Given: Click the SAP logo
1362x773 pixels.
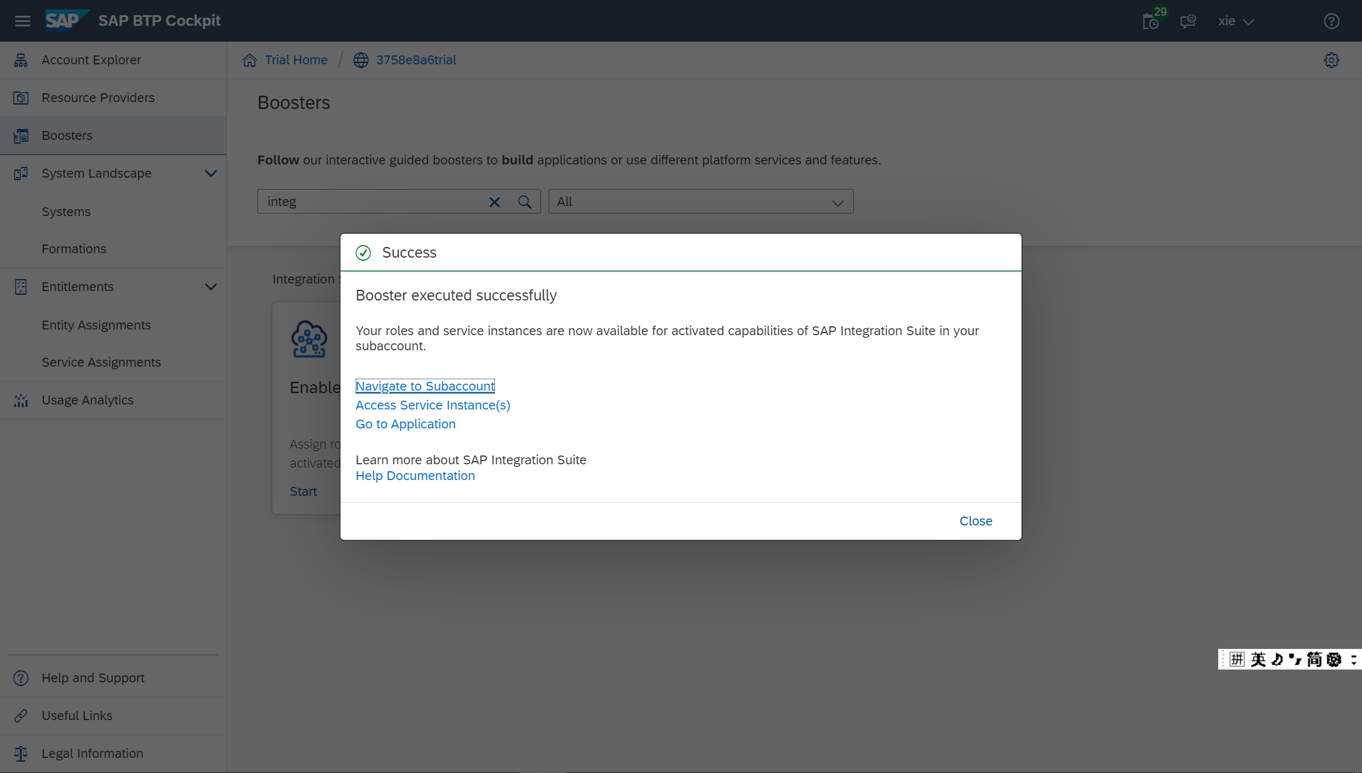Looking at the screenshot, I should click(x=66, y=20).
